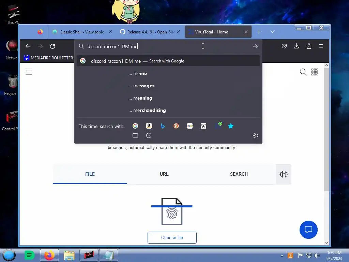
Task: Close the Classic Shell View topic tab
Action: coord(110,32)
